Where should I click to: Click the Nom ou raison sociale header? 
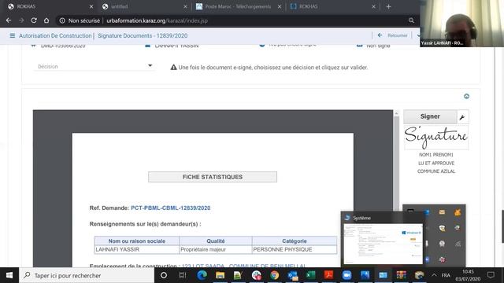136,241
